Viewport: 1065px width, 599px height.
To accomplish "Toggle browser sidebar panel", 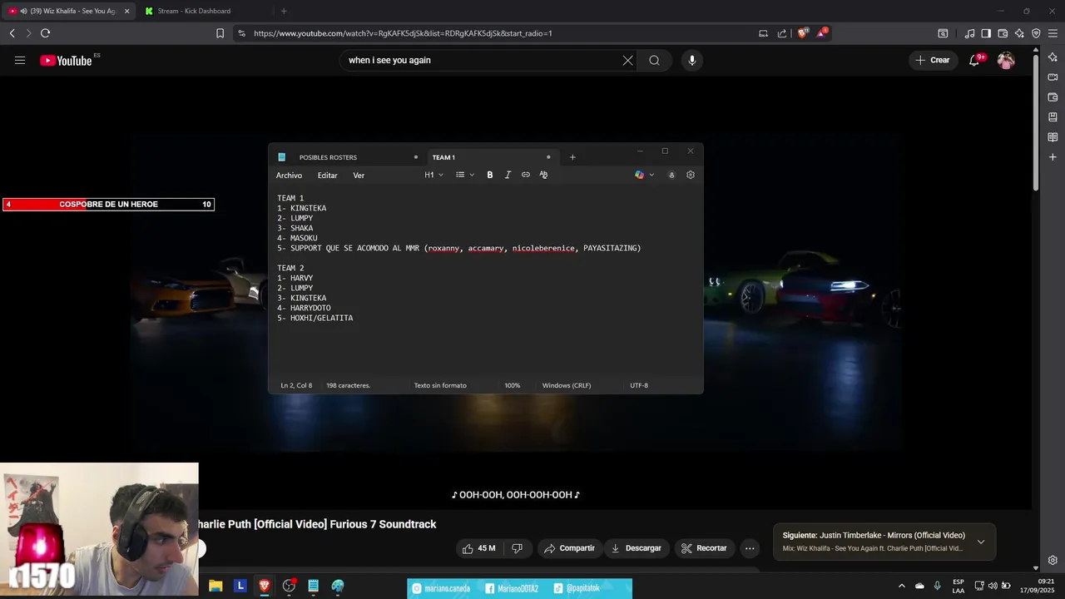I will click(x=986, y=33).
